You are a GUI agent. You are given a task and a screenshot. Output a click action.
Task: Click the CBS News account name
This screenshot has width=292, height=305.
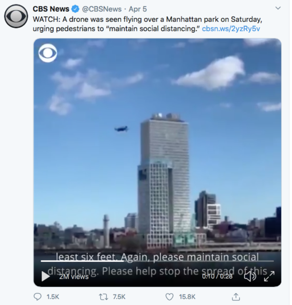coord(51,9)
